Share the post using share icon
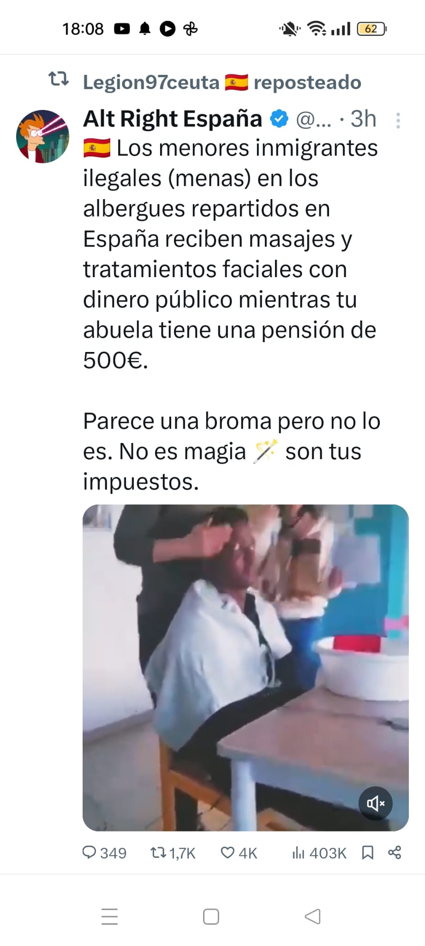Screen dimensions: 425x946 pos(395,853)
